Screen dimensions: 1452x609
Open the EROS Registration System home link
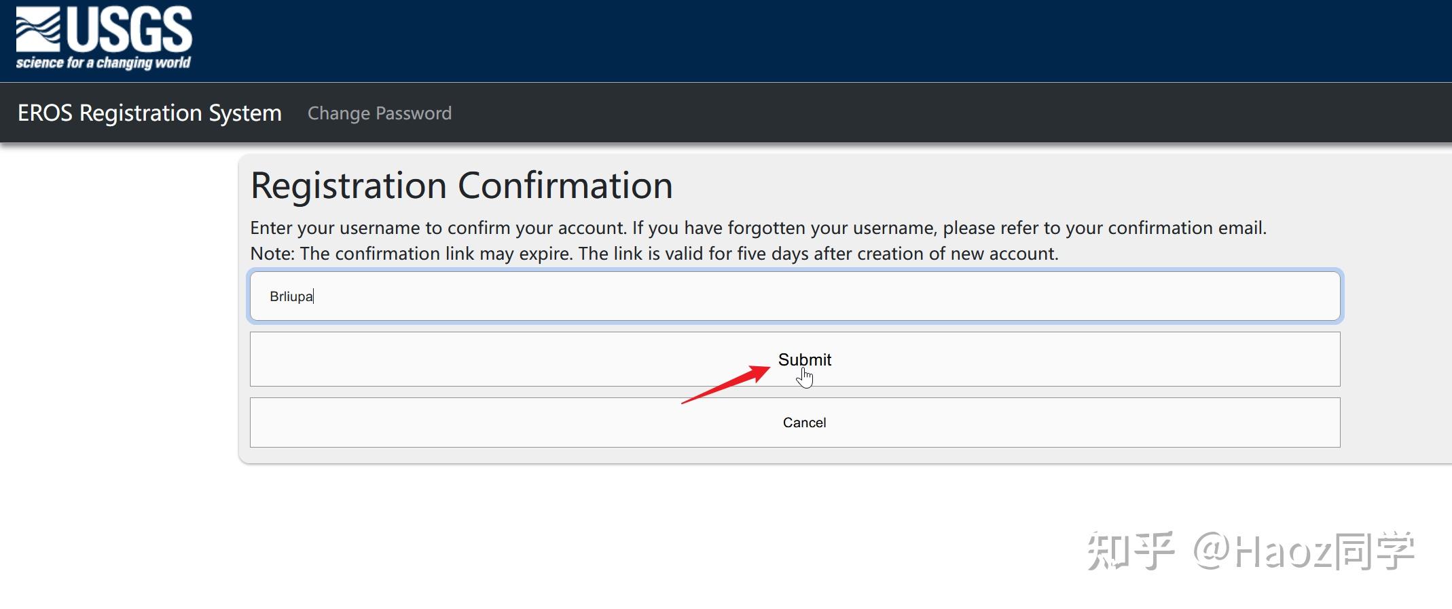click(149, 113)
